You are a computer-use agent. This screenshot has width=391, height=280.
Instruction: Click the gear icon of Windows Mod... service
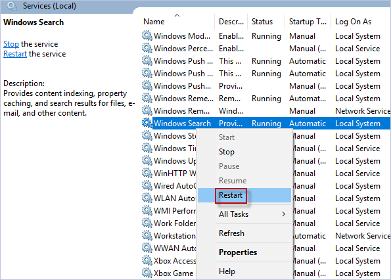pyautogui.click(x=147, y=36)
